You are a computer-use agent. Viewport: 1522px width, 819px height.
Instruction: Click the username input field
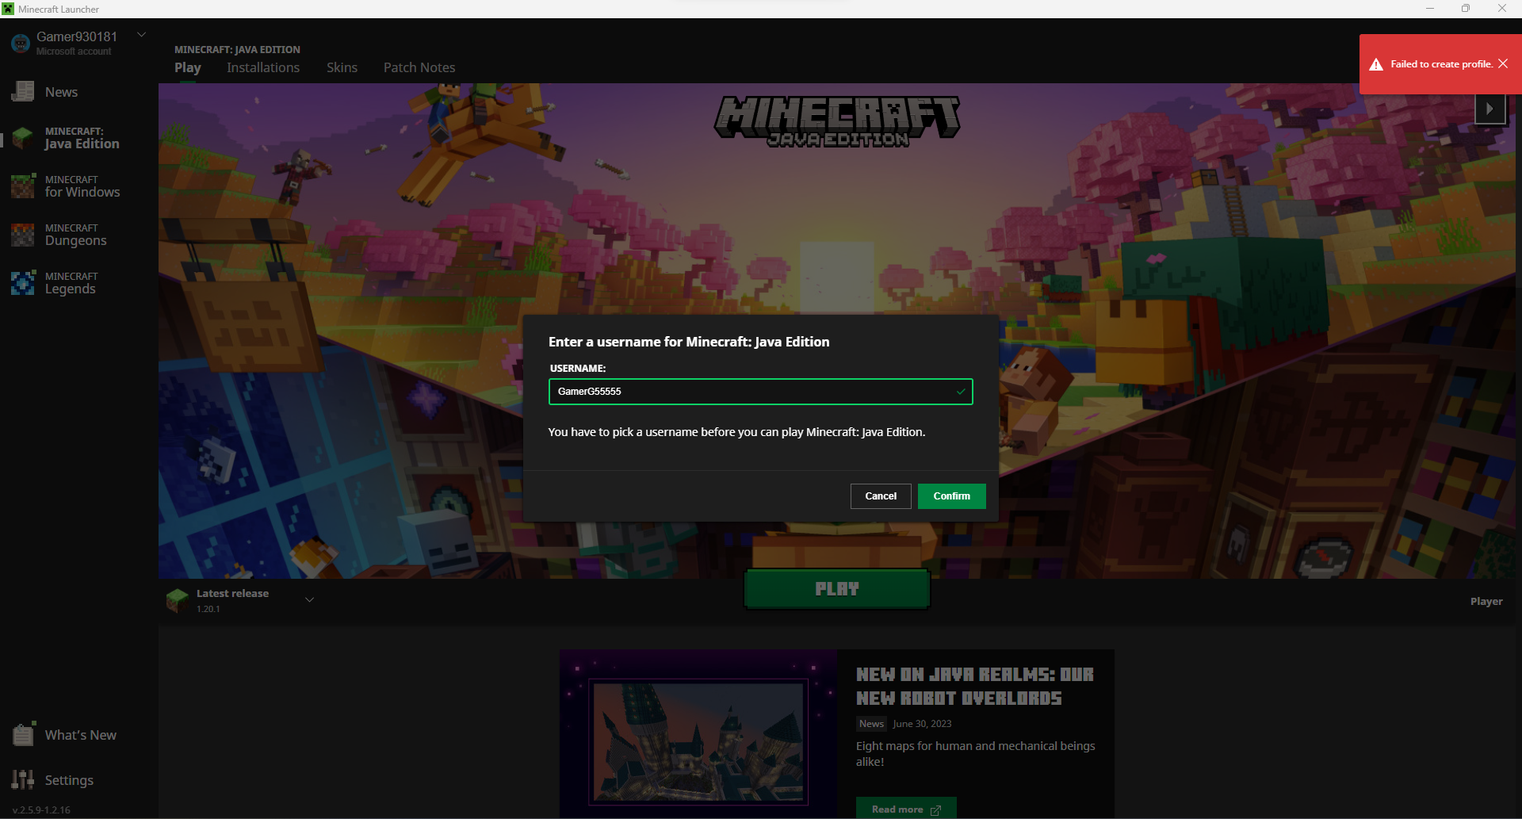coord(760,392)
